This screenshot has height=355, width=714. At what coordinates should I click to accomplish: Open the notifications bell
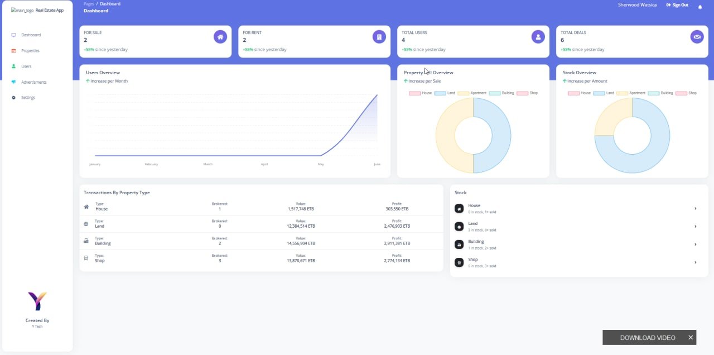click(700, 7)
